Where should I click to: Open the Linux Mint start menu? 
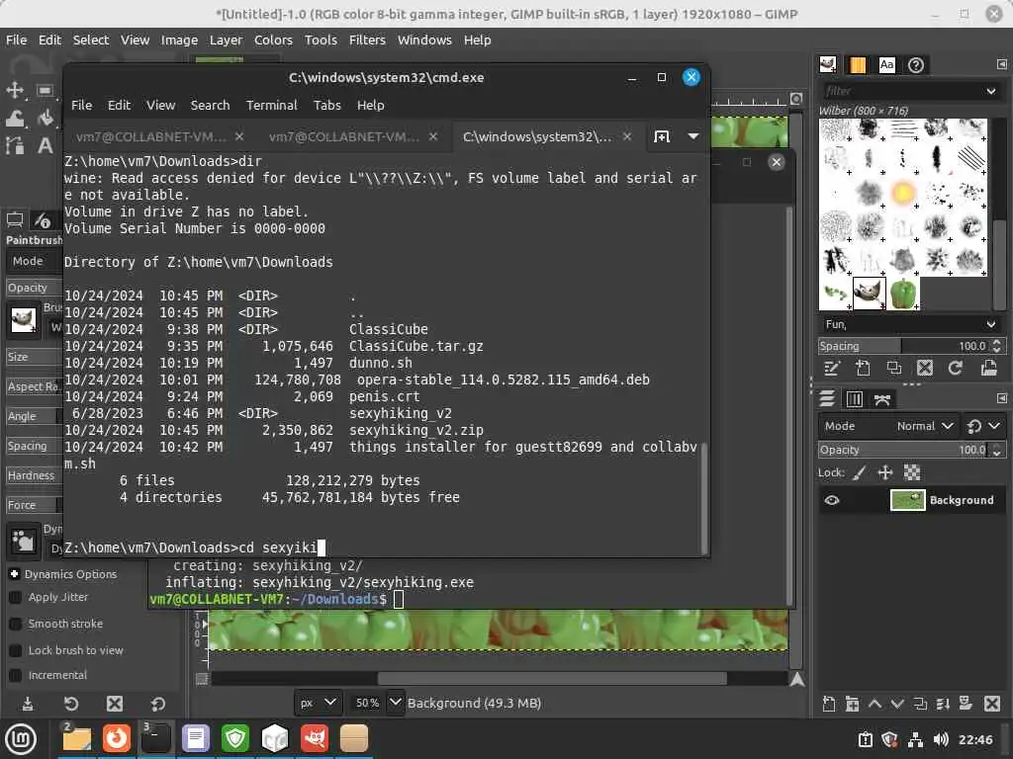click(x=21, y=739)
